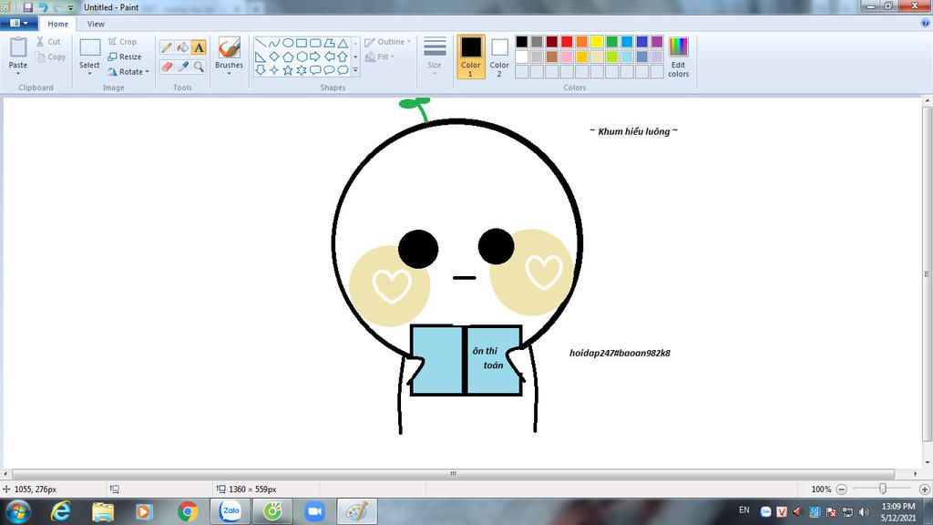Launch Internet Explorer from the taskbar
The height and width of the screenshot is (525, 933).
[61, 511]
